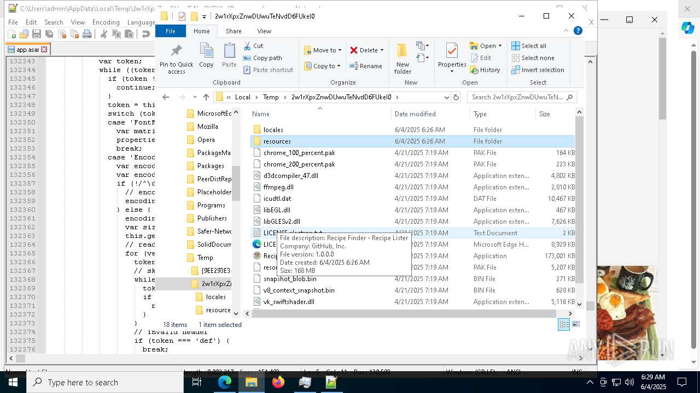Click Windows Start button

[13, 382]
